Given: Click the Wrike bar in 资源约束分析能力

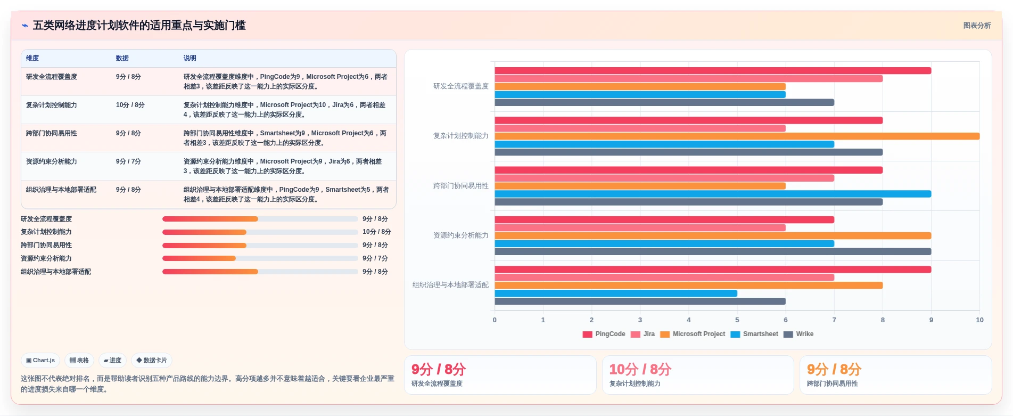Looking at the screenshot, I should (x=713, y=251).
